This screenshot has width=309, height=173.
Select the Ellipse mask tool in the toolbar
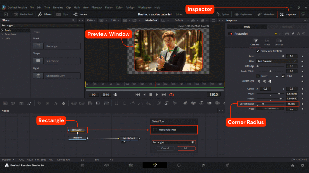tap(124, 103)
